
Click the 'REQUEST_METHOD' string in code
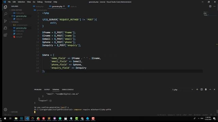pyautogui.click(x=69, y=20)
